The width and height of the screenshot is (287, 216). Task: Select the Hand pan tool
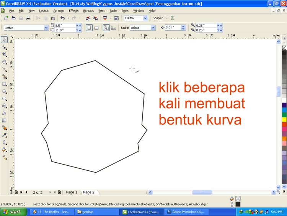4,62
